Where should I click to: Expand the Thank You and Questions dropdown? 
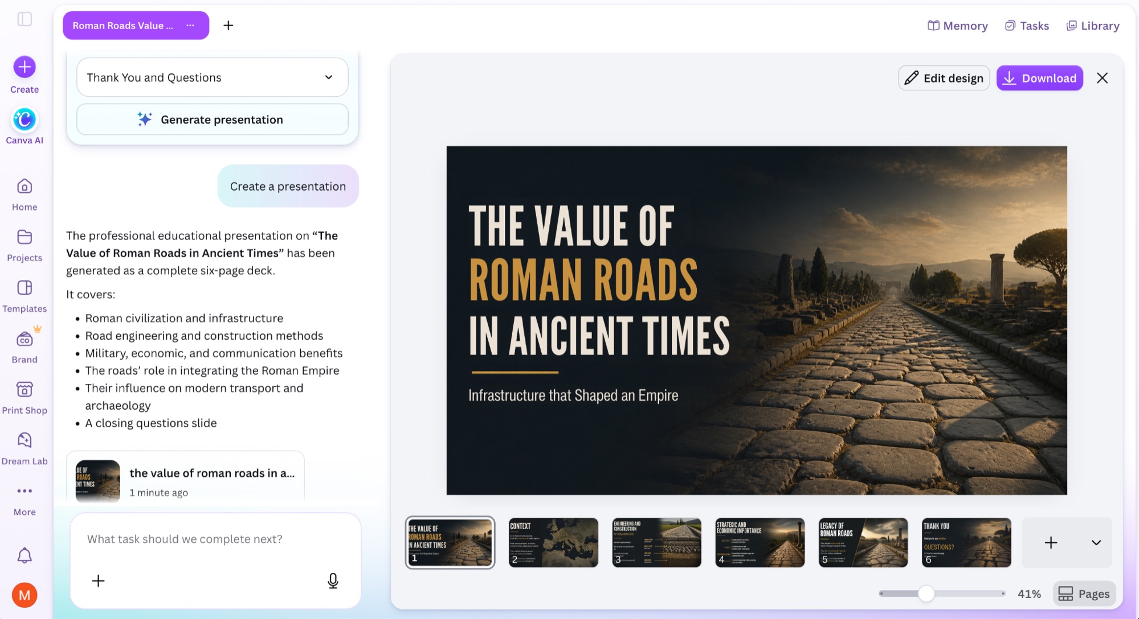tap(212, 77)
